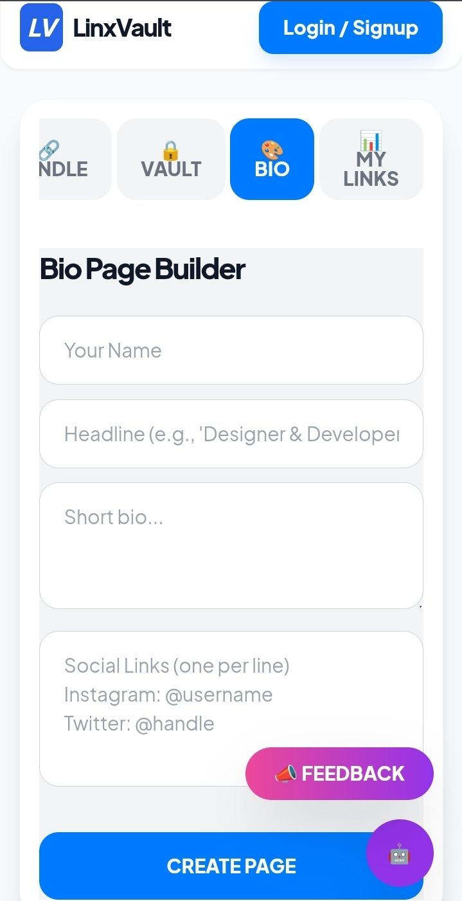Click the bar chart icon above My Links
Viewport: 462px width, 901px height.
point(371,140)
